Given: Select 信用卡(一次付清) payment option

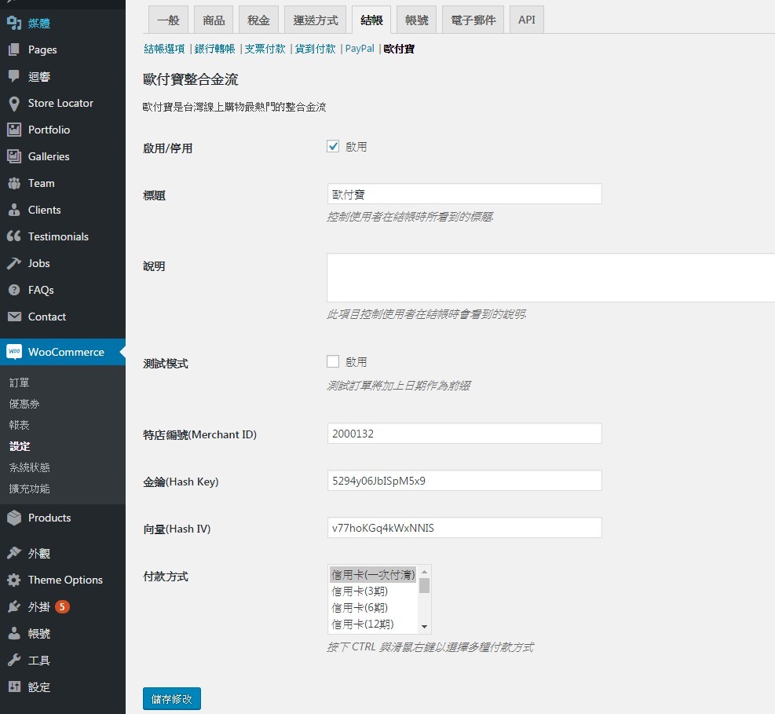Looking at the screenshot, I should click(x=373, y=574).
